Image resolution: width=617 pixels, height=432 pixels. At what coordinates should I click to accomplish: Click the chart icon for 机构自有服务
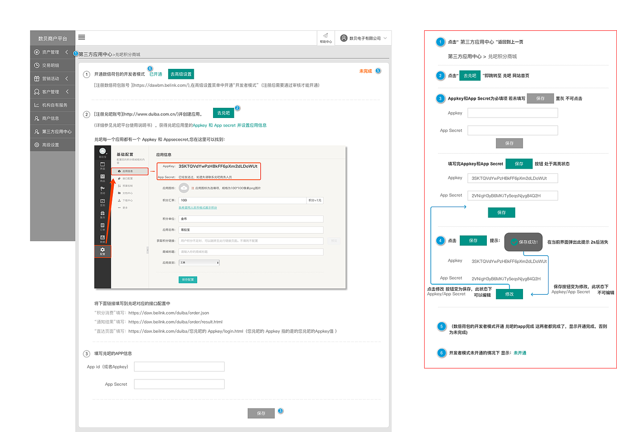point(37,105)
